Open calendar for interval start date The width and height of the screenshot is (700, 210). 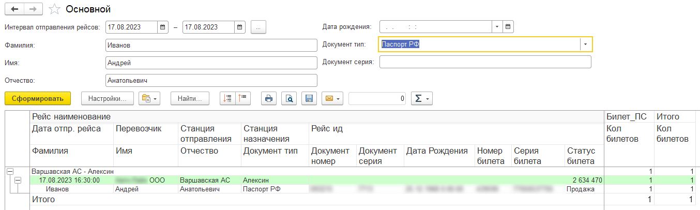pyautogui.click(x=162, y=27)
